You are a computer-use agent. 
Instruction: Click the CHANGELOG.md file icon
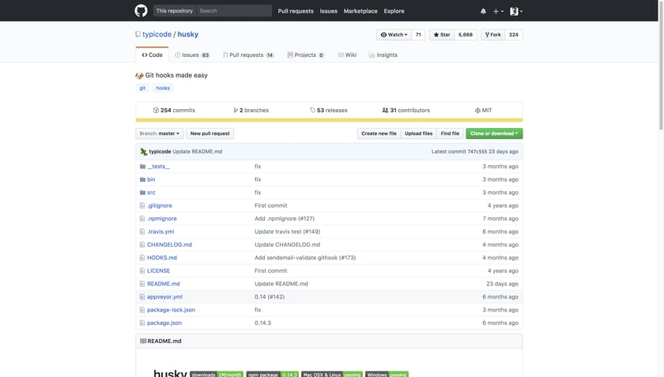pyautogui.click(x=142, y=245)
